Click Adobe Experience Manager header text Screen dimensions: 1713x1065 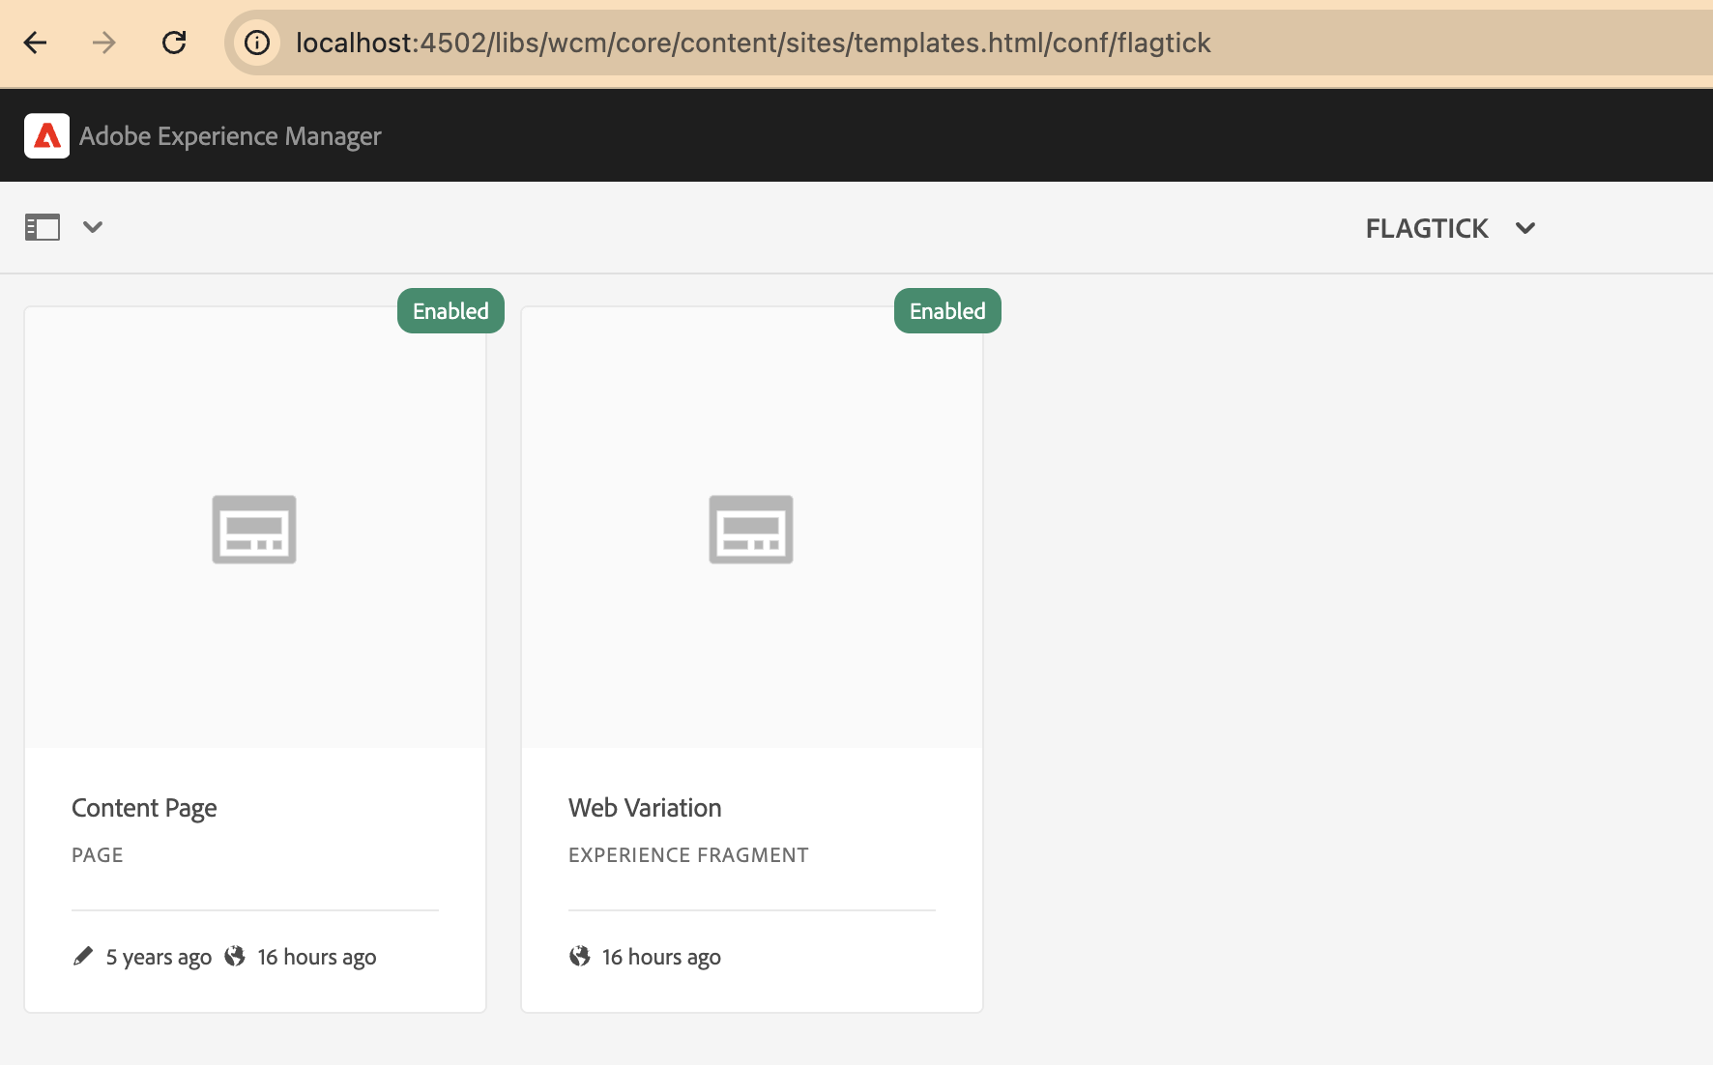[230, 136]
